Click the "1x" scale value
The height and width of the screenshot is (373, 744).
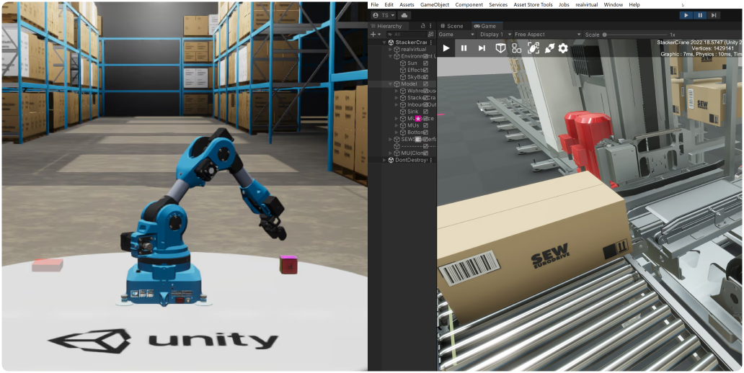click(x=673, y=35)
